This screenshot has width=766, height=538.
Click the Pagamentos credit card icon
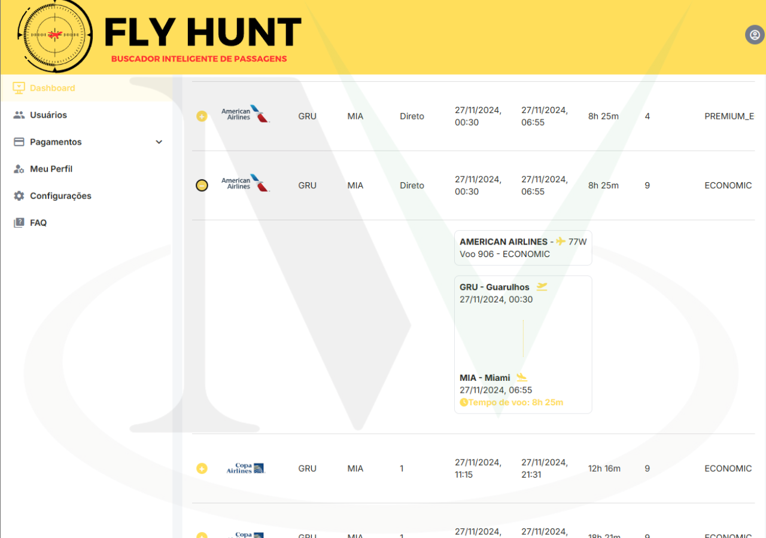(19, 142)
